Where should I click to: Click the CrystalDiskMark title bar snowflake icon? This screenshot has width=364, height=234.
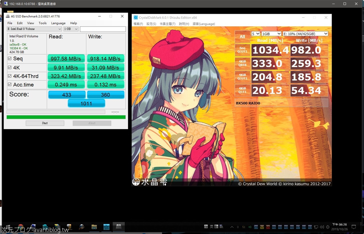pos(135,18)
